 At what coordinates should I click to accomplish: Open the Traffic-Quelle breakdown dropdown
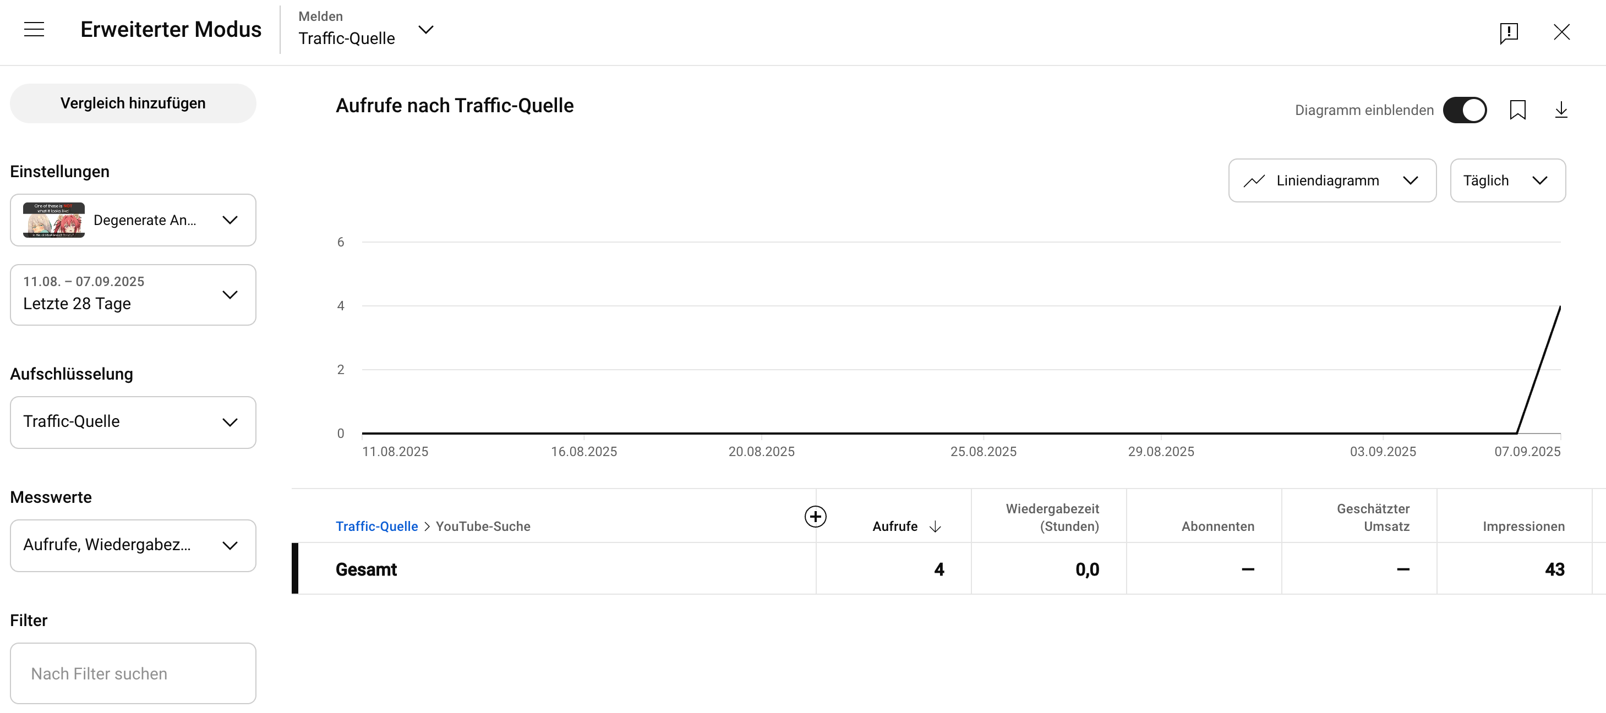tap(133, 422)
